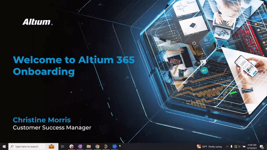Open Task View from the taskbar
This screenshot has width=267, height=150.
click(63, 146)
